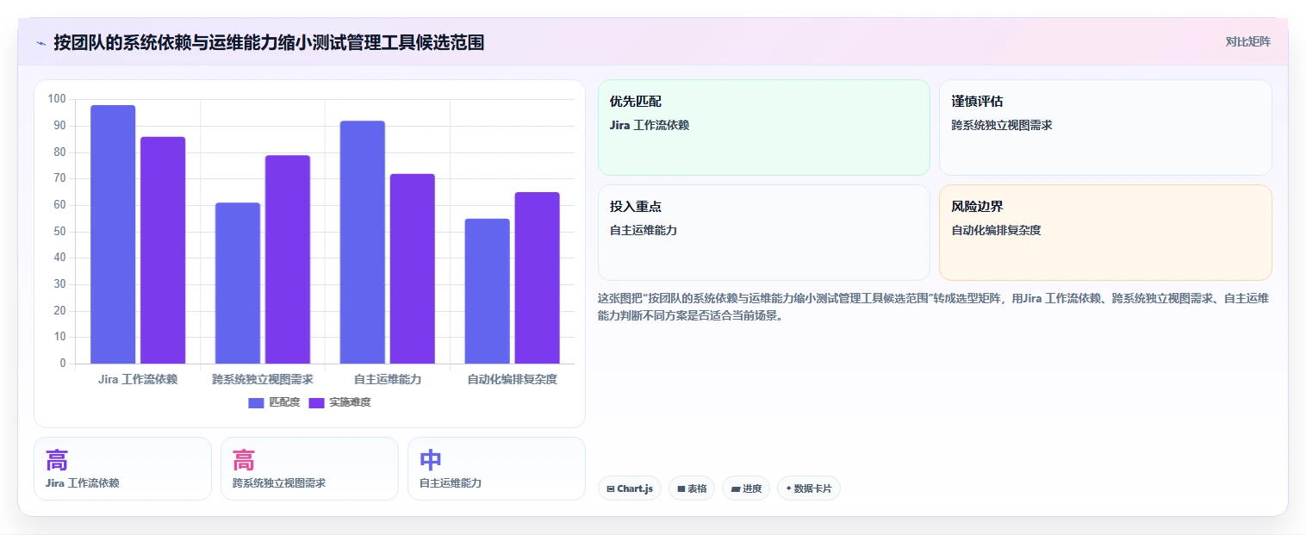
Task: Select the 中 自主运维能力 stat card
Action: 496,469
